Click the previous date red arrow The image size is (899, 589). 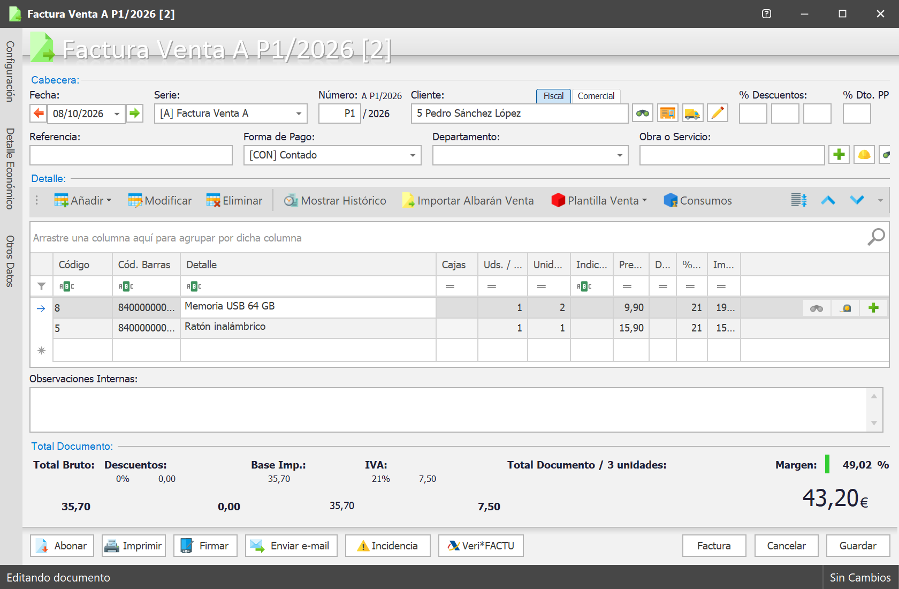pos(39,114)
